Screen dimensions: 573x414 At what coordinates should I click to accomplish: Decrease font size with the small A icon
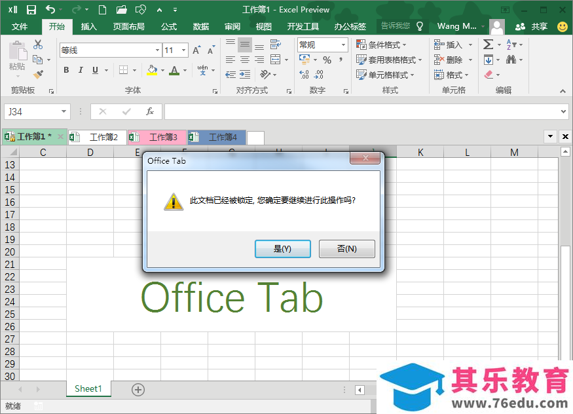pos(212,50)
